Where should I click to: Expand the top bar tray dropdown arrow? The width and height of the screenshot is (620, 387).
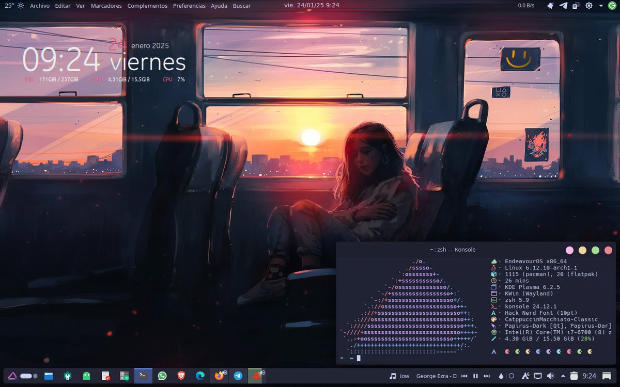(x=600, y=6)
